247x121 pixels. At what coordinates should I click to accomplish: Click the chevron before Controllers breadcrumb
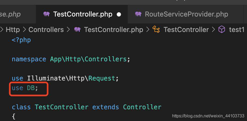(x=24, y=29)
